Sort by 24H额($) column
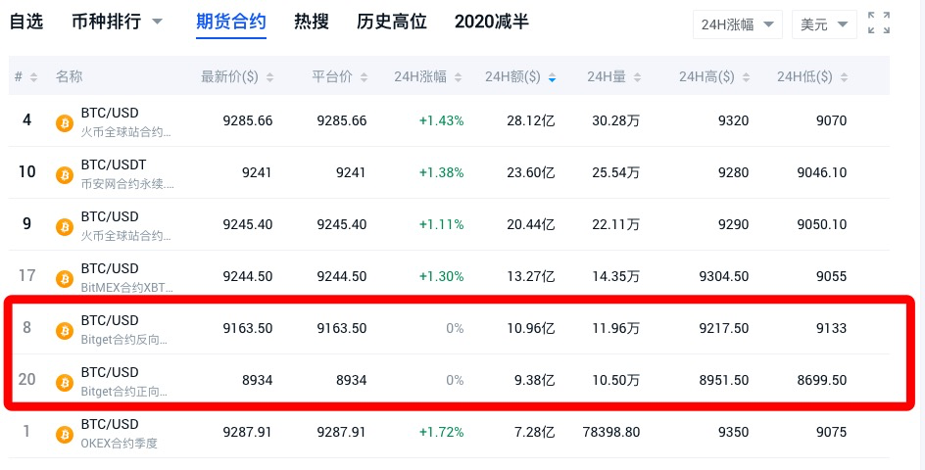This screenshot has height=470, width=925. click(520, 76)
